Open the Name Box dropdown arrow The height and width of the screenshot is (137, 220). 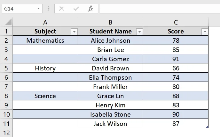[38, 9]
